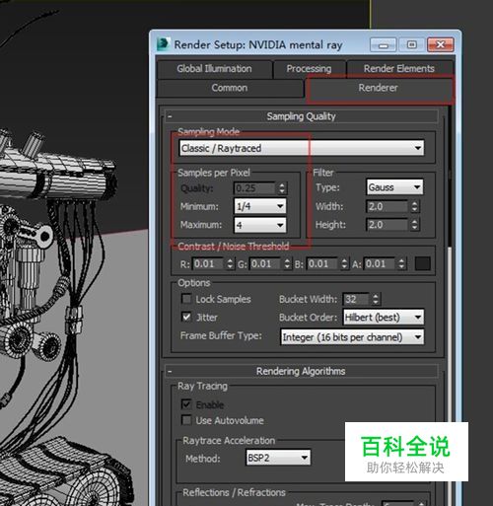Adjust the Filter Width spinner
Screen dimensions: 493x506
pos(414,206)
